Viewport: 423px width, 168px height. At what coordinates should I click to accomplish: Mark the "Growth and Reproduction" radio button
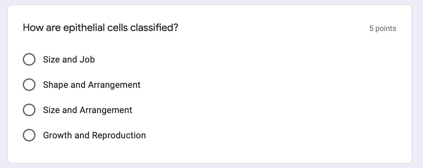pos(29,135)
